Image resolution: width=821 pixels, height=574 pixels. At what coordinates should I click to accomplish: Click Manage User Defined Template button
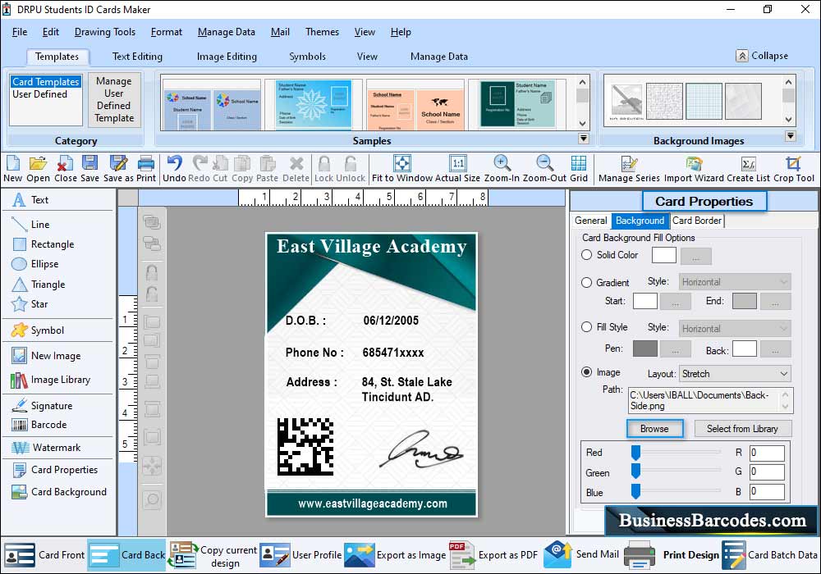tap(114, 99)
